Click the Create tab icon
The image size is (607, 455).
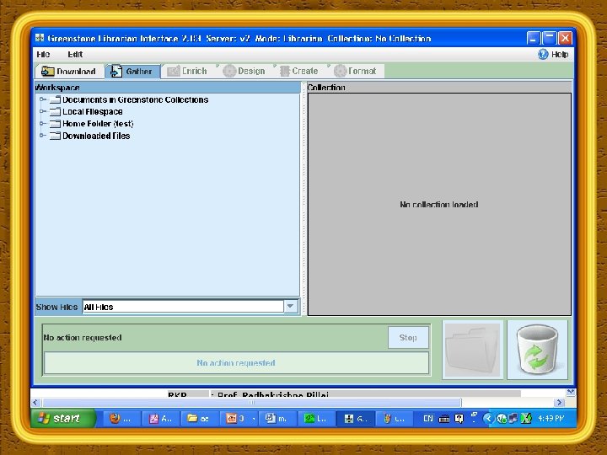(285, 71)
